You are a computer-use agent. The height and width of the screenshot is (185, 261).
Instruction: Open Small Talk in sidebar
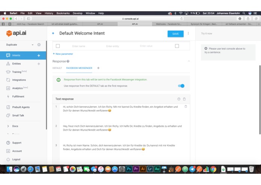18,115
